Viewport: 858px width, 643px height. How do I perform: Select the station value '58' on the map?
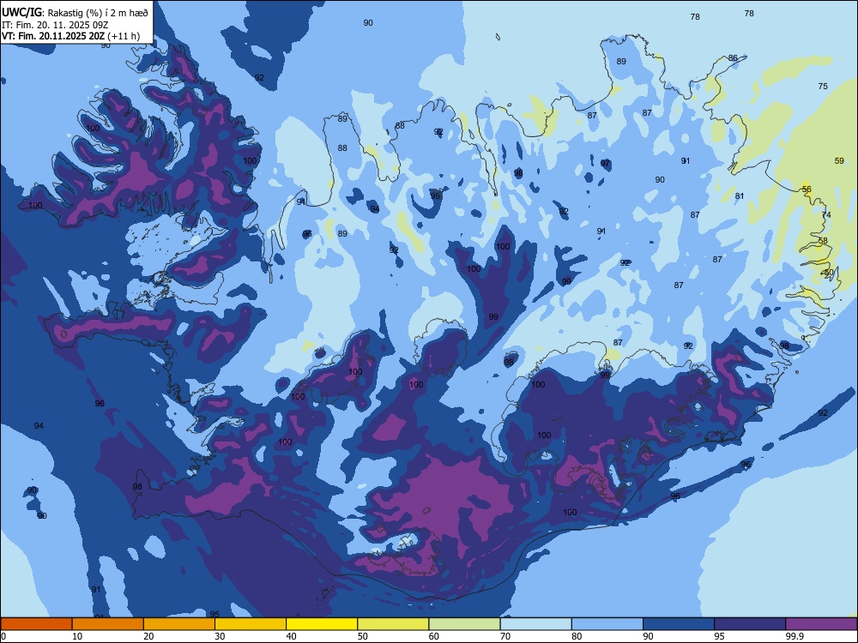pos(823,241)
